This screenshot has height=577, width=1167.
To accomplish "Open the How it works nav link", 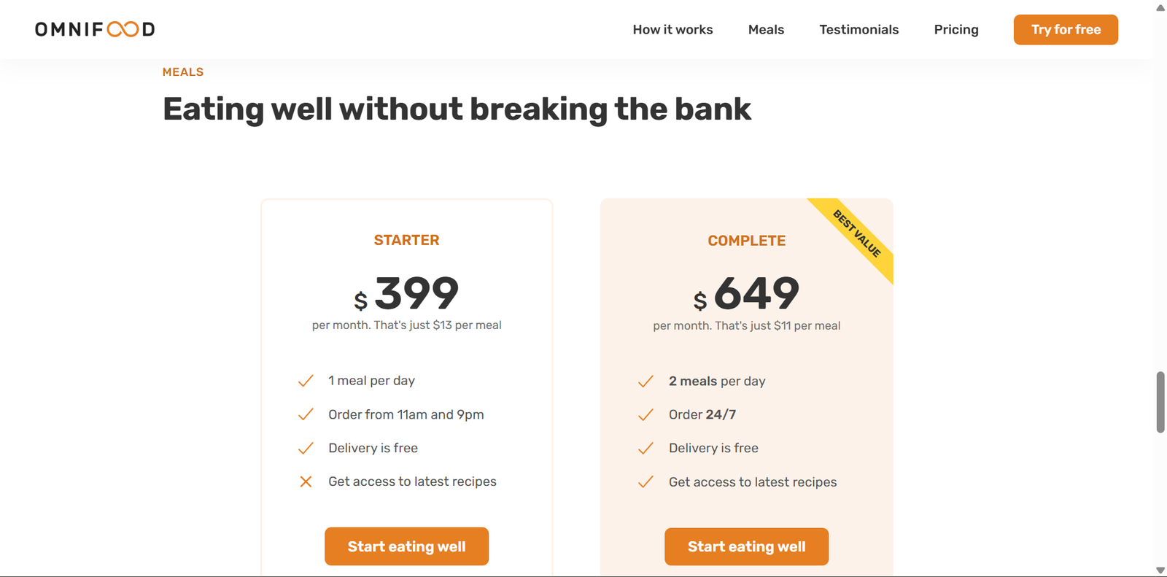I will tap(672, 30).
